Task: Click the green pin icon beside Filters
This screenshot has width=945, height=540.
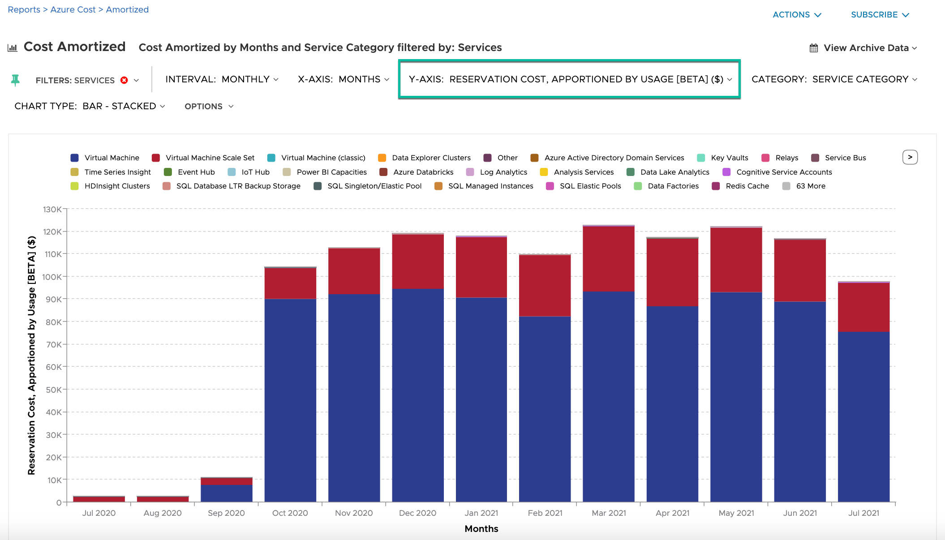Action: click(15, 80)
